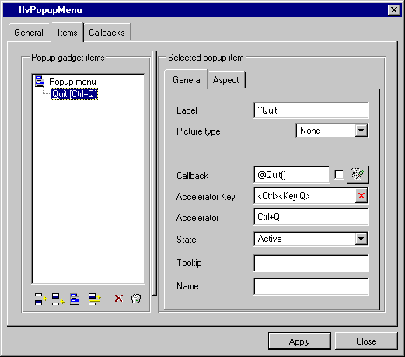The width and height of the screenshot is (405, 357).
Task: Toggle the checkbox next to Callback field
Action: point(339,174)
